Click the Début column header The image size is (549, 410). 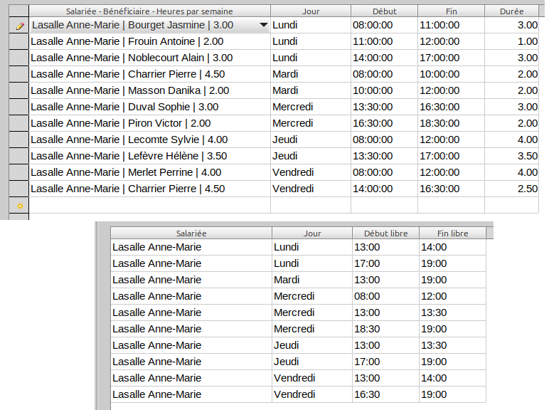pyautogui.click(x=385, y=11)
